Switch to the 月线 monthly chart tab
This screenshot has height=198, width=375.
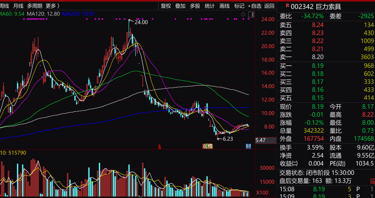(18, 6)
